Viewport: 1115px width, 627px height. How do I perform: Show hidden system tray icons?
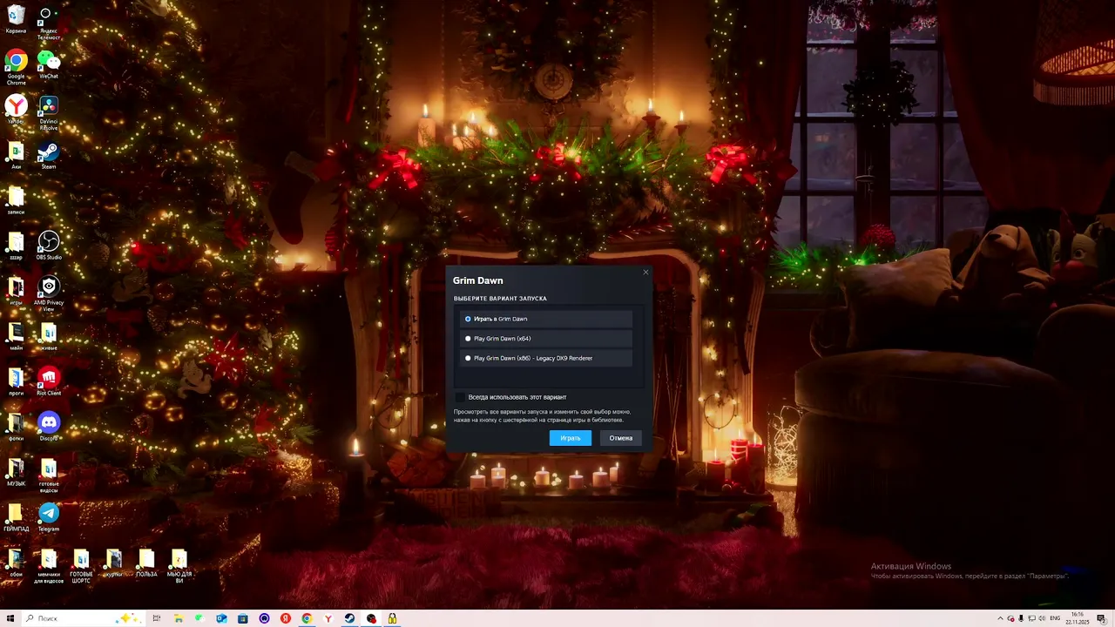click(x=1000, y=618)
